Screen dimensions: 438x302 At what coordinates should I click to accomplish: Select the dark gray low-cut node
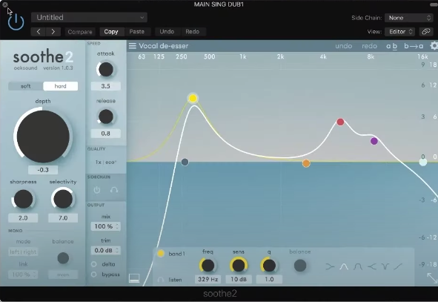pyautogui.click(x=185, y=162)
